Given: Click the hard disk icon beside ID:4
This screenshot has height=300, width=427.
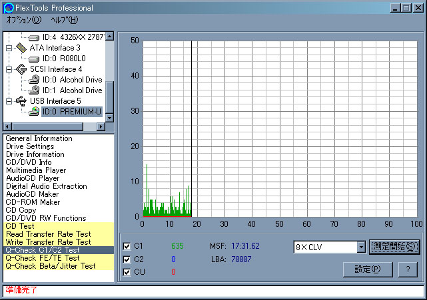Looking at the screenshot, I should pos(34,37).
